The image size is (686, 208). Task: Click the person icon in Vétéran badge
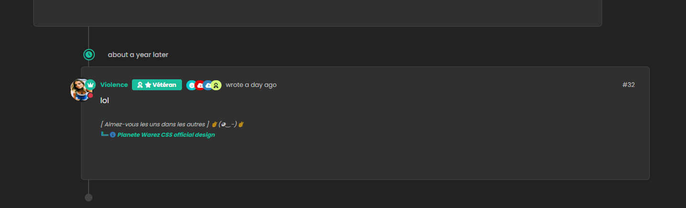point(140,85)
